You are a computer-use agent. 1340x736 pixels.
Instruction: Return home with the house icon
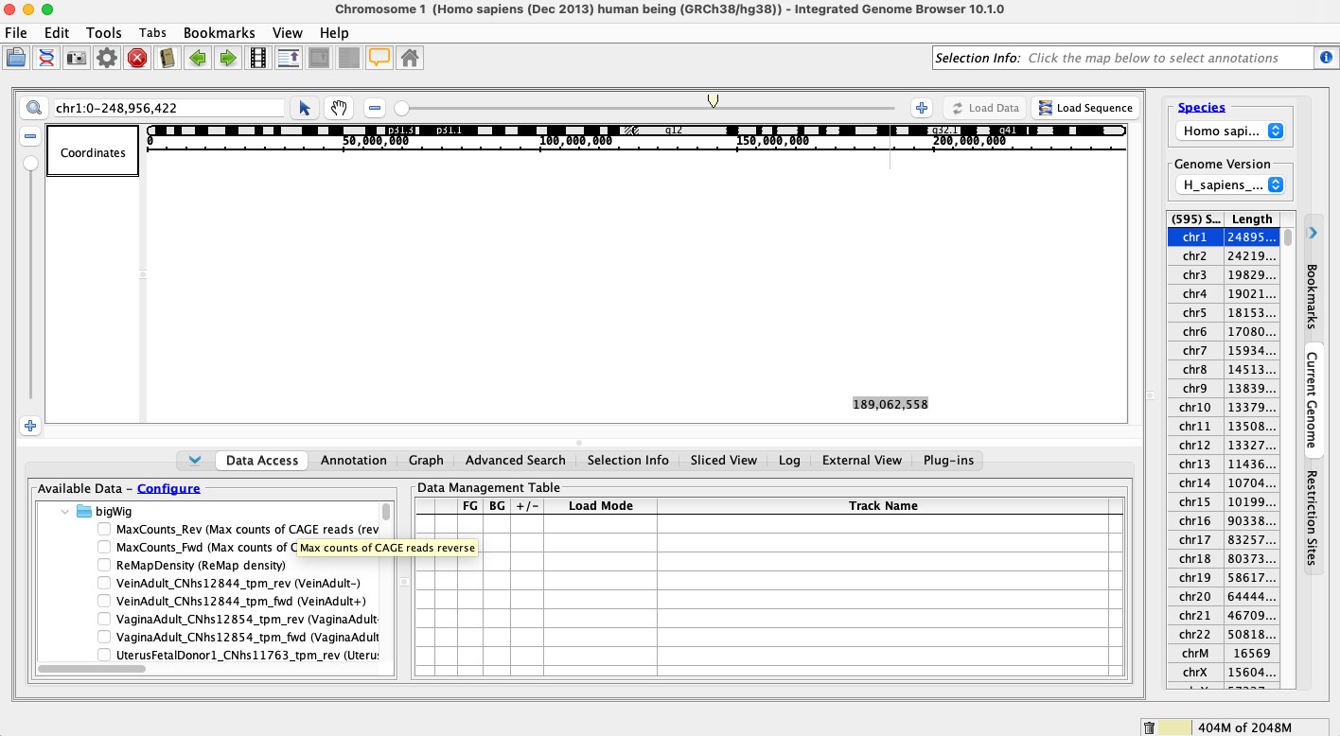click(x=410, y=58)
